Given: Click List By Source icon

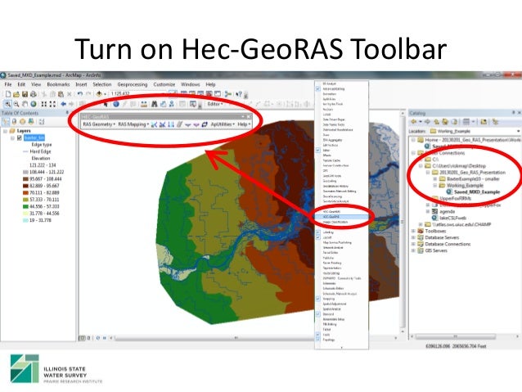Looking at the screenshot, I should click(x=14, y=122).
